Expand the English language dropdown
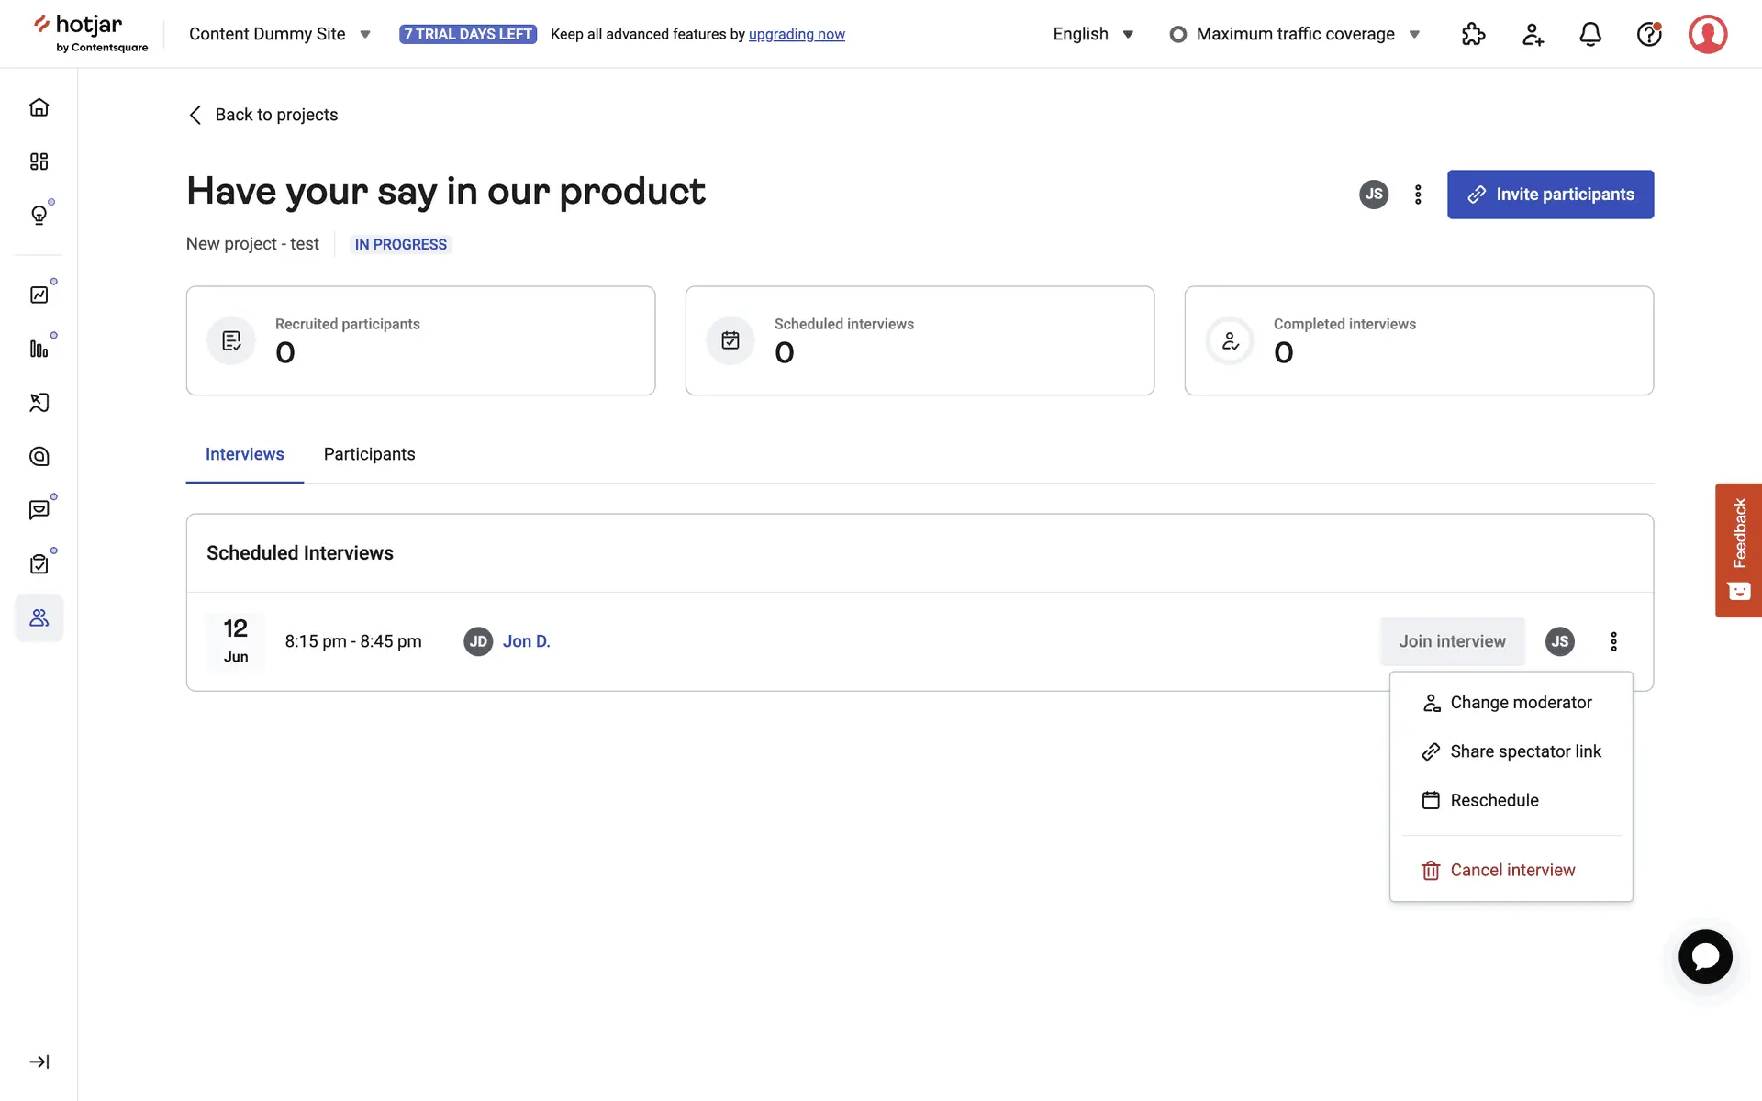This screenshot has width=1762, height=1101. (x=1093, y=34)
